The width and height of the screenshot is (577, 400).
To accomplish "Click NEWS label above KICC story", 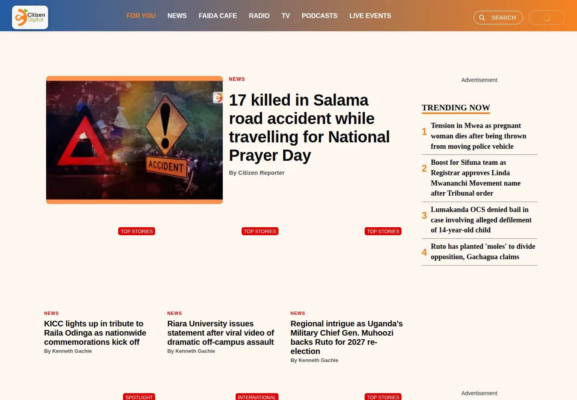I will tap(51, 313).
